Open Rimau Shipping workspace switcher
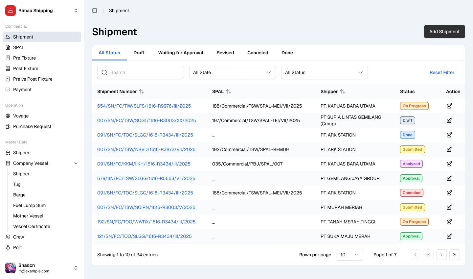Screen dimensions: 473x279 click(76, 11)
